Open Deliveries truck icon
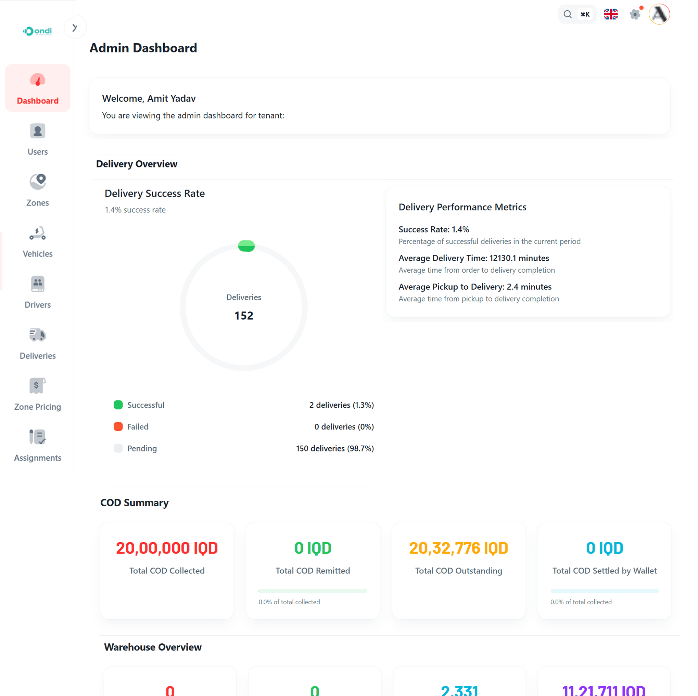Image resolution: width=698 pixels, height=696 pixels. point(38,335)
